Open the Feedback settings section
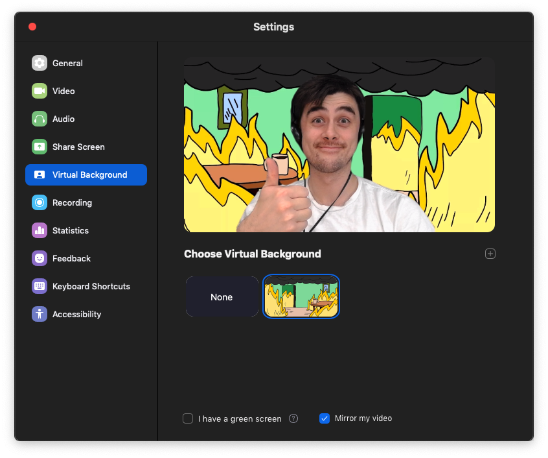Image resolution: width=548 pixels, height=458 pixels. pyautogui.click(x=86, y=259)
